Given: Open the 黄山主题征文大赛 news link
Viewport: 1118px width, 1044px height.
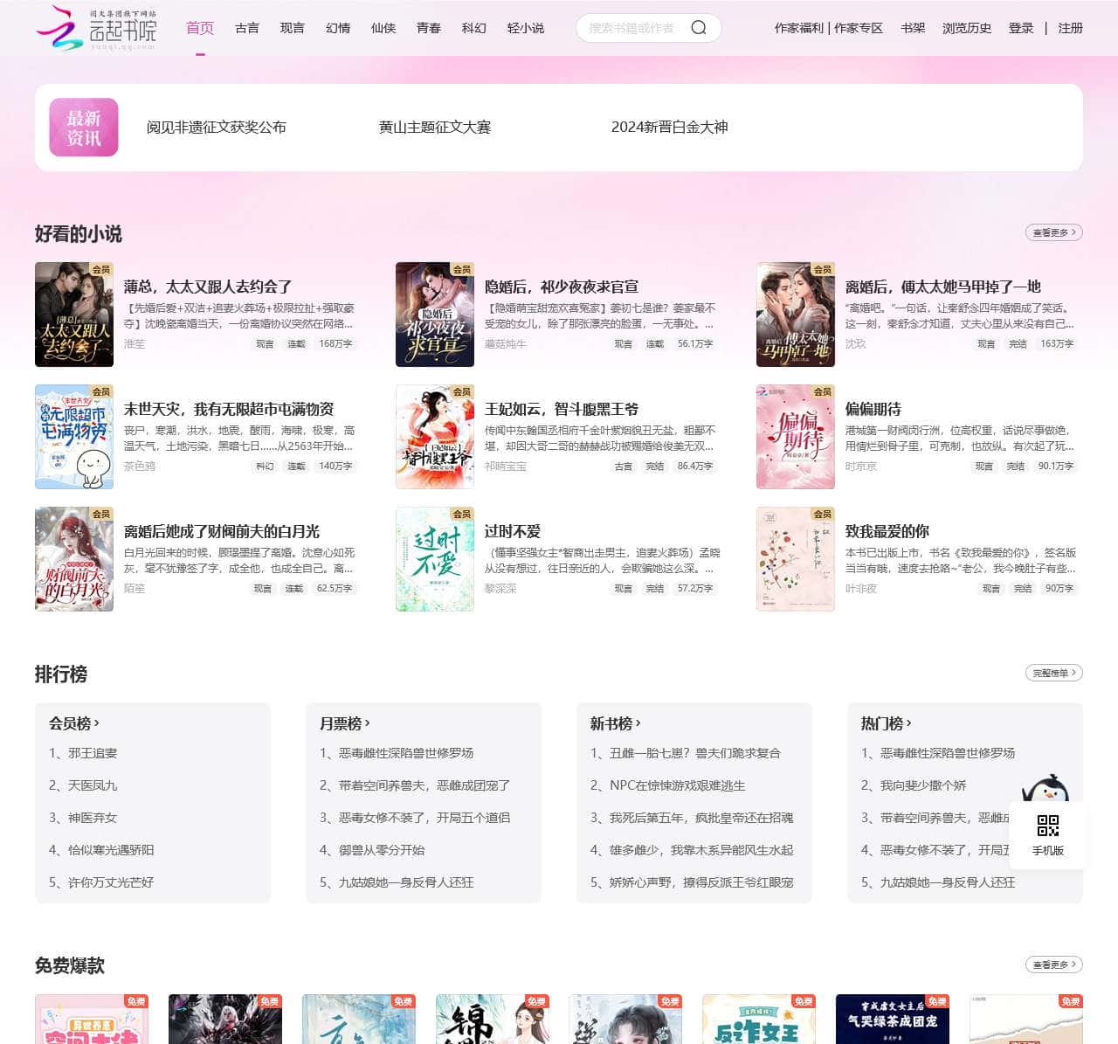Looking at the screenshot, I should pyautogui.click(x=435, y=128).
